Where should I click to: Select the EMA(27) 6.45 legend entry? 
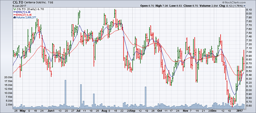pyautogui.click(x=22, y=15)
